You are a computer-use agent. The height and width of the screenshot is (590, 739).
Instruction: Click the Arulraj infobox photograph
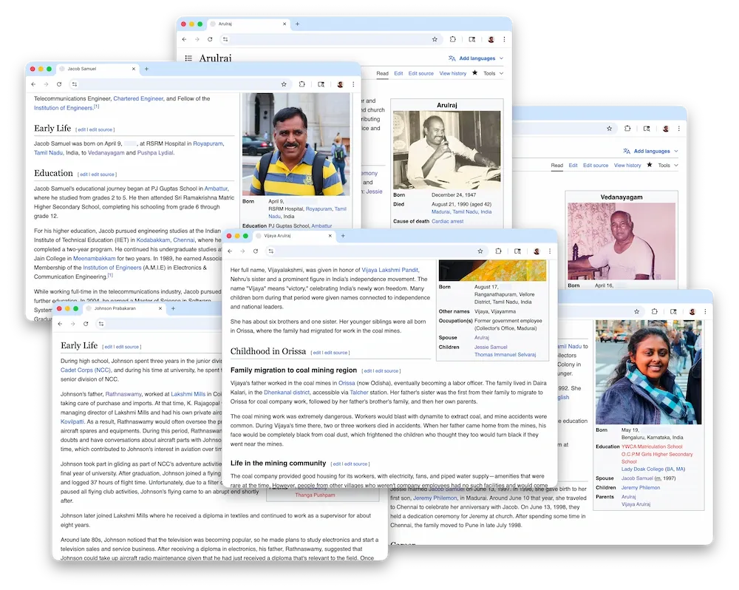(447, 150)
